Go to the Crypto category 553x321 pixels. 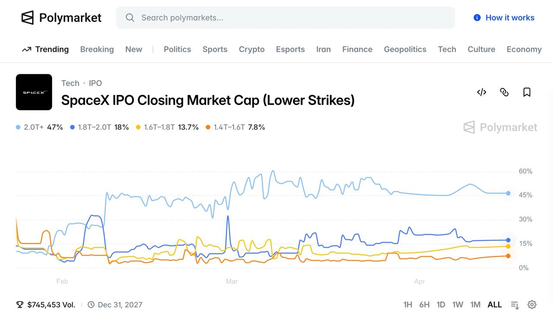coord(251,49)
